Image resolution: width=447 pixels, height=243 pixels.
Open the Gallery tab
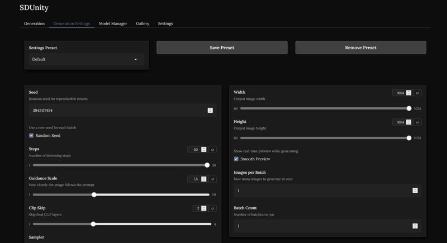[x=142, y=23]
